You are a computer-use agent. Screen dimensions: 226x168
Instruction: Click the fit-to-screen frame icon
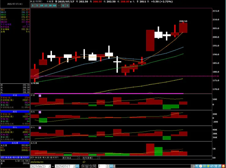click(x=216, y=166)
